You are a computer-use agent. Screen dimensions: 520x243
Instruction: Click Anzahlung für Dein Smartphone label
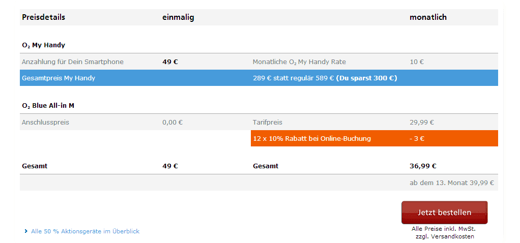(x=73, y=62)
